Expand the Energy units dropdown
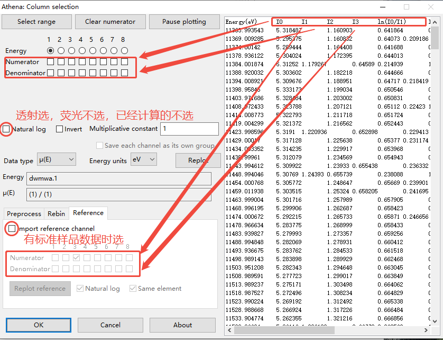The image size is (443, 340). tap(143, 160)
